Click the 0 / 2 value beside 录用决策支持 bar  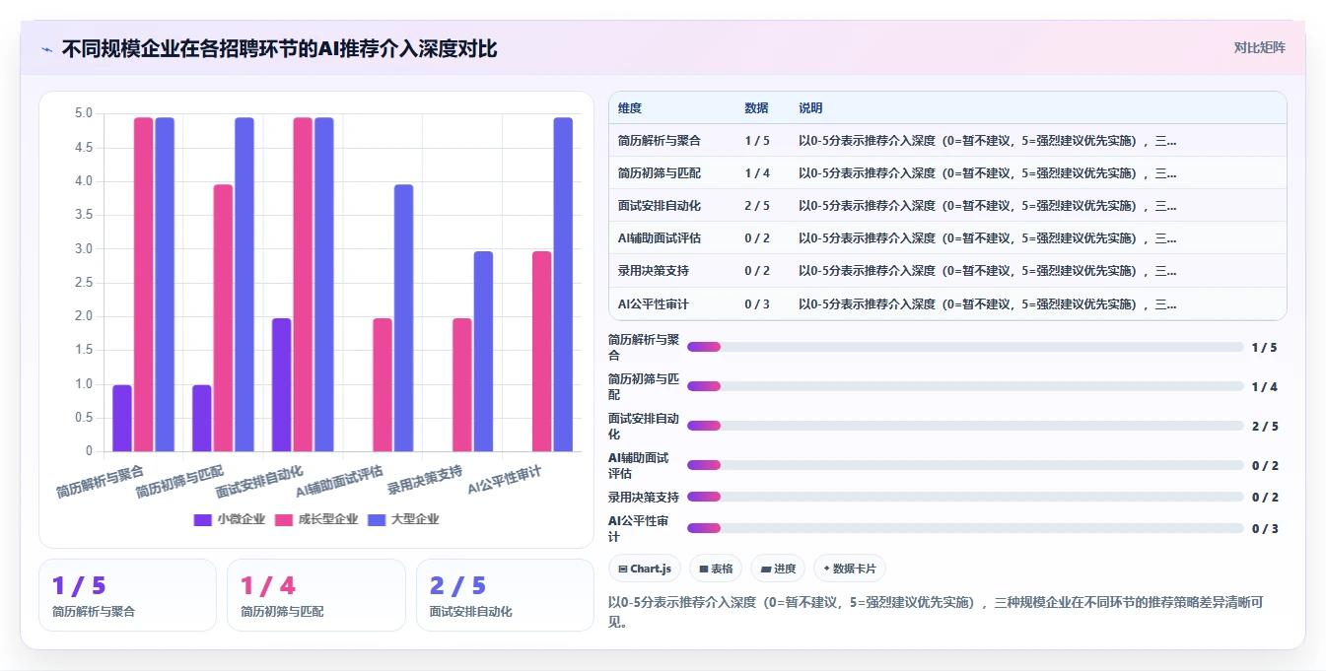[1265, 497]
